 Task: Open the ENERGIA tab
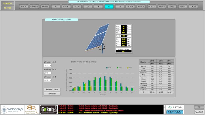[34, 6]
